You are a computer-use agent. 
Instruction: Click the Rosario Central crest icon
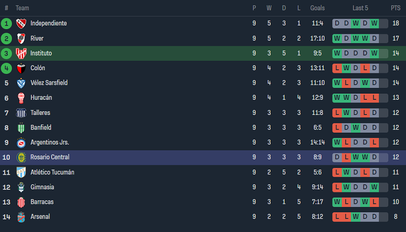[21, 157]
